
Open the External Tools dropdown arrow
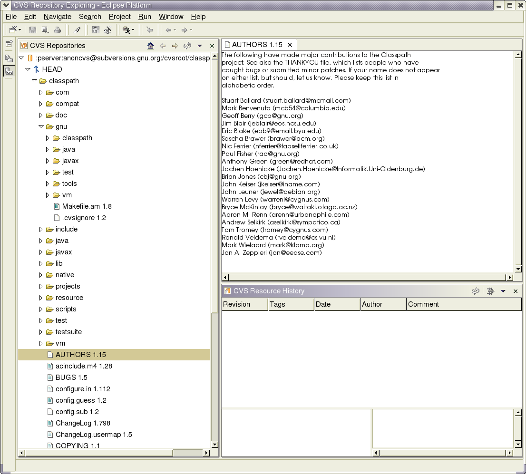133,30
